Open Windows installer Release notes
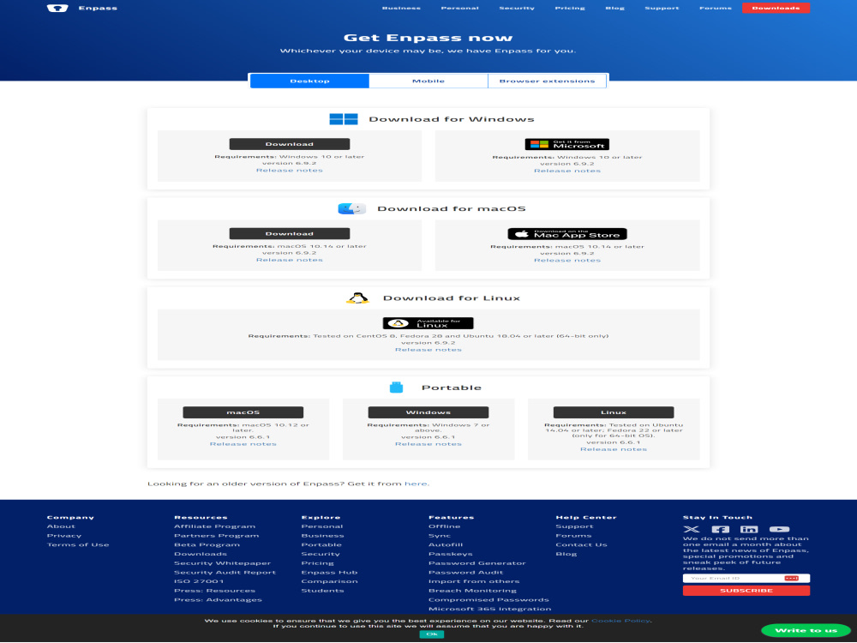 [x=289, y=170]
